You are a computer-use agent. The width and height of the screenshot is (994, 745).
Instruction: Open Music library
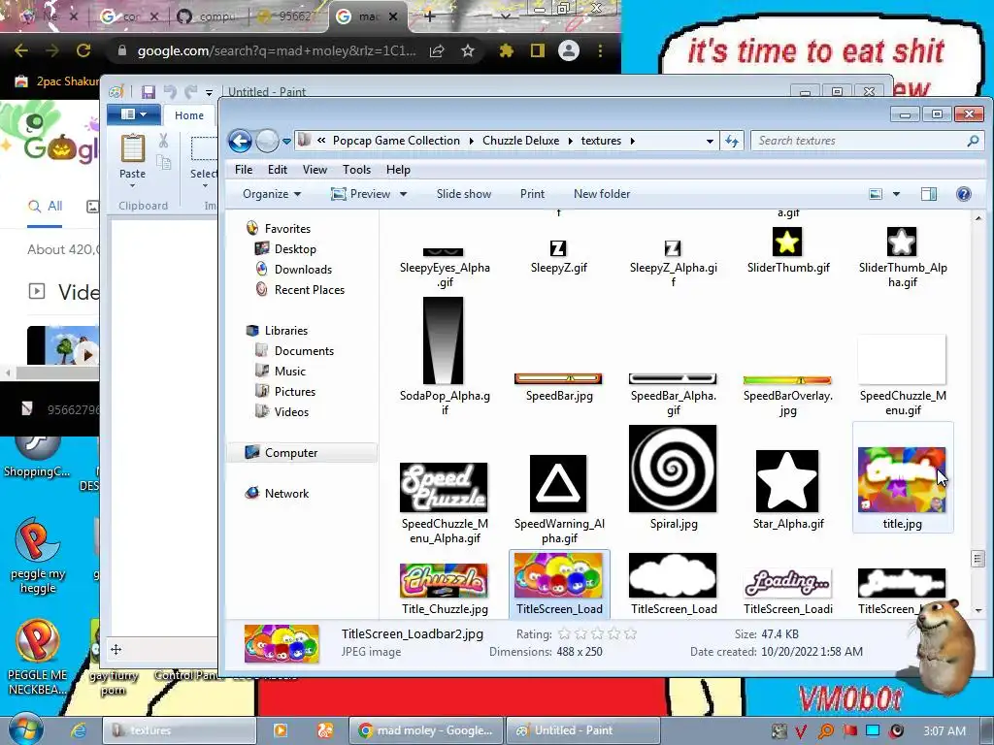click(289, 372)
